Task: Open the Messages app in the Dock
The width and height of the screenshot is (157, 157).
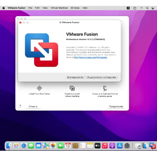Action: 31,146
